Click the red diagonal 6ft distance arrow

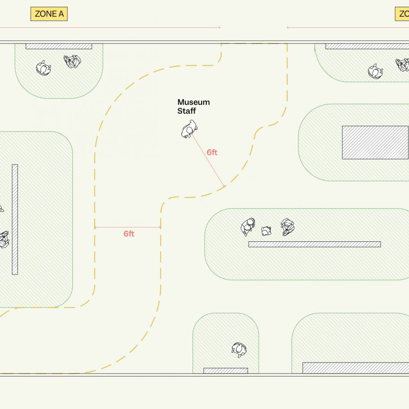pyautogui.click(x=208, y=160)
